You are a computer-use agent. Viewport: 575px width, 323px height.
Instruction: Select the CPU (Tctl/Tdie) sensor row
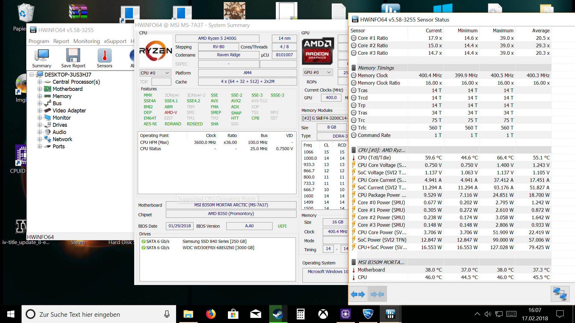[x=374, y=158]
